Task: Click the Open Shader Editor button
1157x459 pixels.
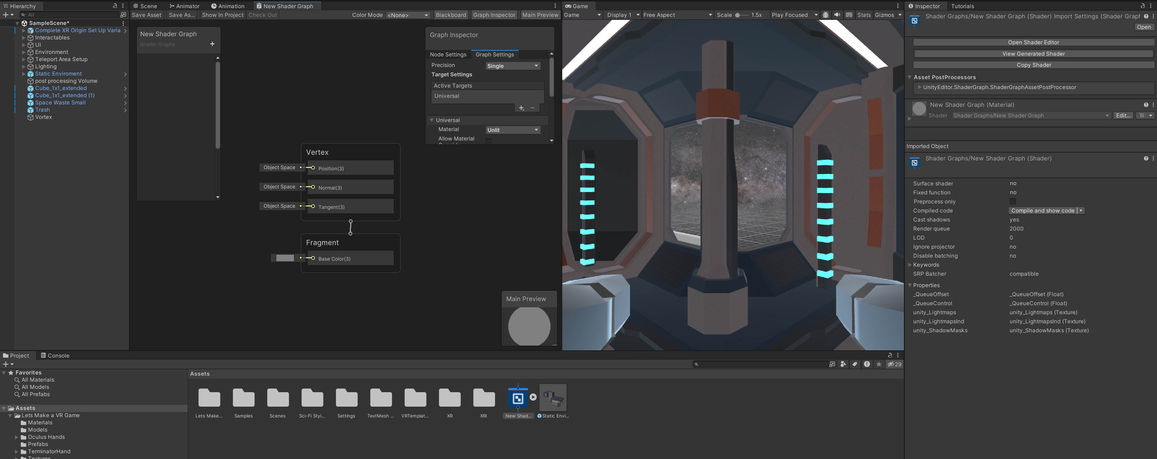Action: 1033,42
